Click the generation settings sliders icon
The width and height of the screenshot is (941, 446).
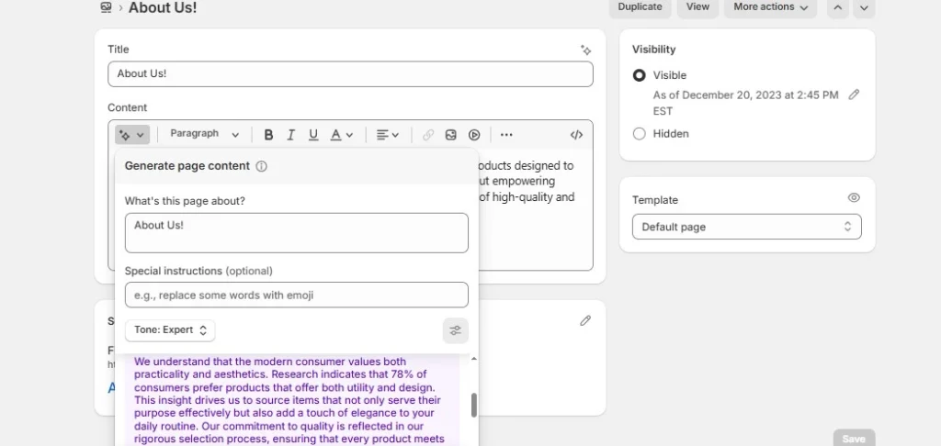456,330
